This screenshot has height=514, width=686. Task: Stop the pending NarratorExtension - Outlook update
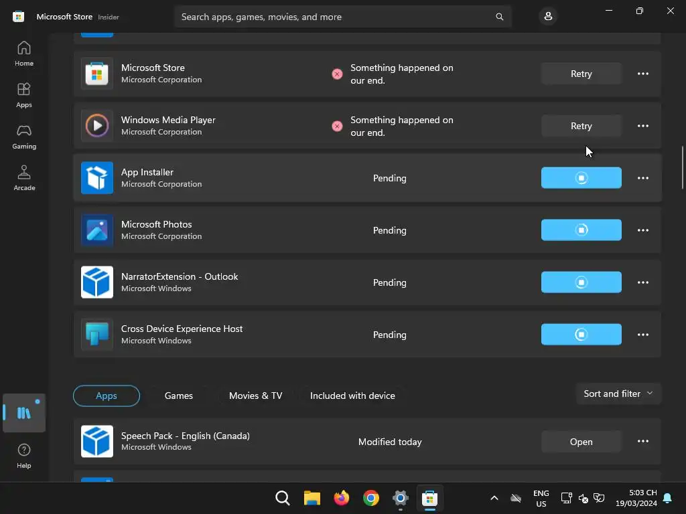pyautogui.click(x=581, y=282)
